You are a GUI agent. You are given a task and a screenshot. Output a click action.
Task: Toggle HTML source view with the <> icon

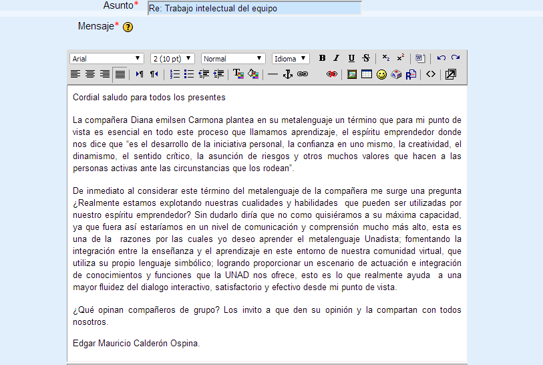(431, 74)
